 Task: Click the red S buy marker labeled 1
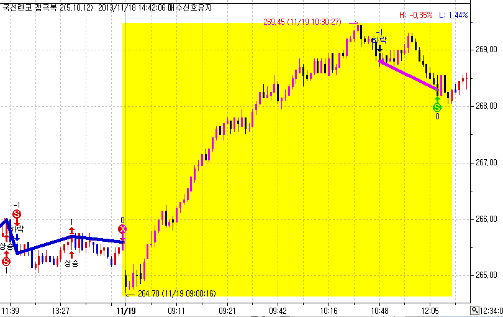click(6, 262)
